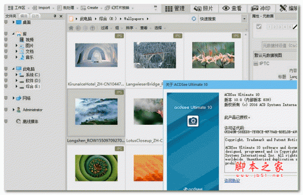Screen dimensions: 303x195
Task: Expand the 网络 network node
Action: pos(14,98)
